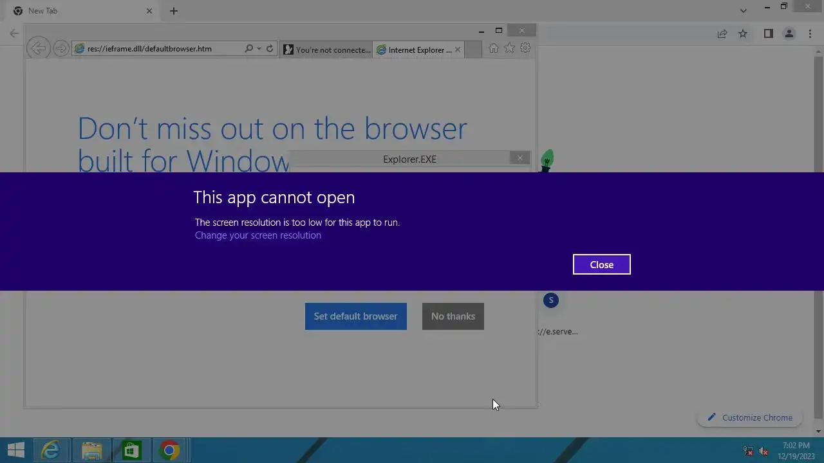
Task: Open Internet Explorer from taskbar
Action: tap(51, 450)
